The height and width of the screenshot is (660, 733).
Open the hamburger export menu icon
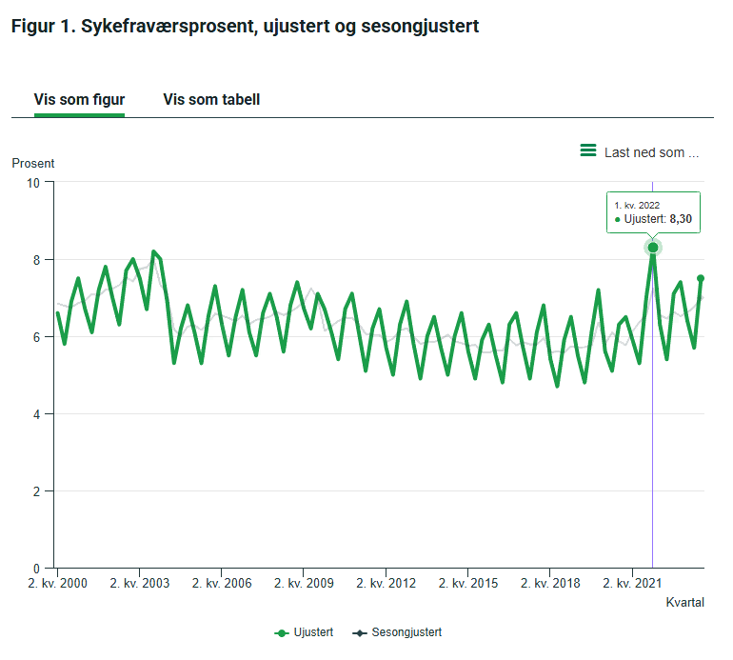588,150
